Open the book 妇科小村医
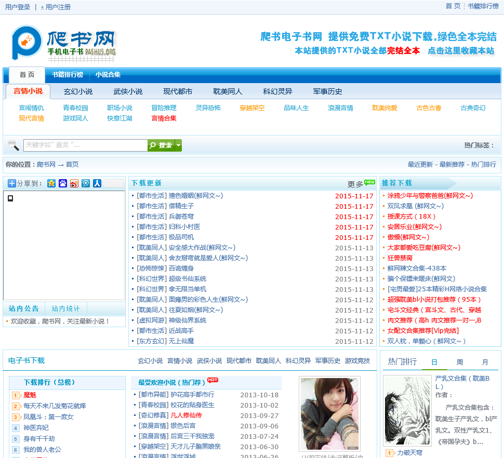504x458 pixels. pyautogui.click(x=184, y=227)
